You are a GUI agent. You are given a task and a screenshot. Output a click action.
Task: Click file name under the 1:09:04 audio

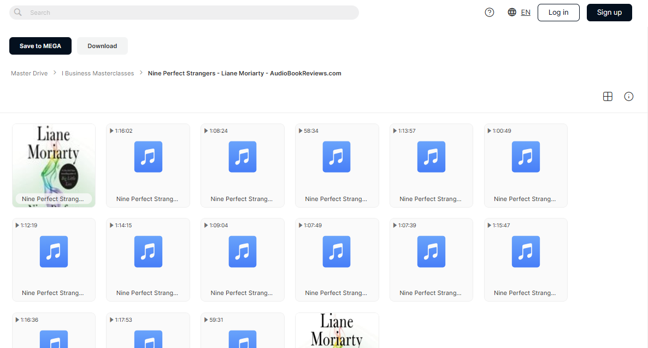click(x=241, y=293)
